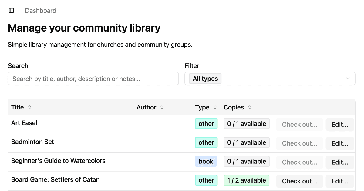Viewport: 364px width, 191px height.
Task: Expand the filter chevron on the right
Action: (348, 79)
